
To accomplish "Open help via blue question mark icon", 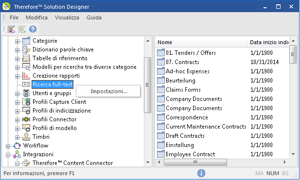I will (33, 29).
